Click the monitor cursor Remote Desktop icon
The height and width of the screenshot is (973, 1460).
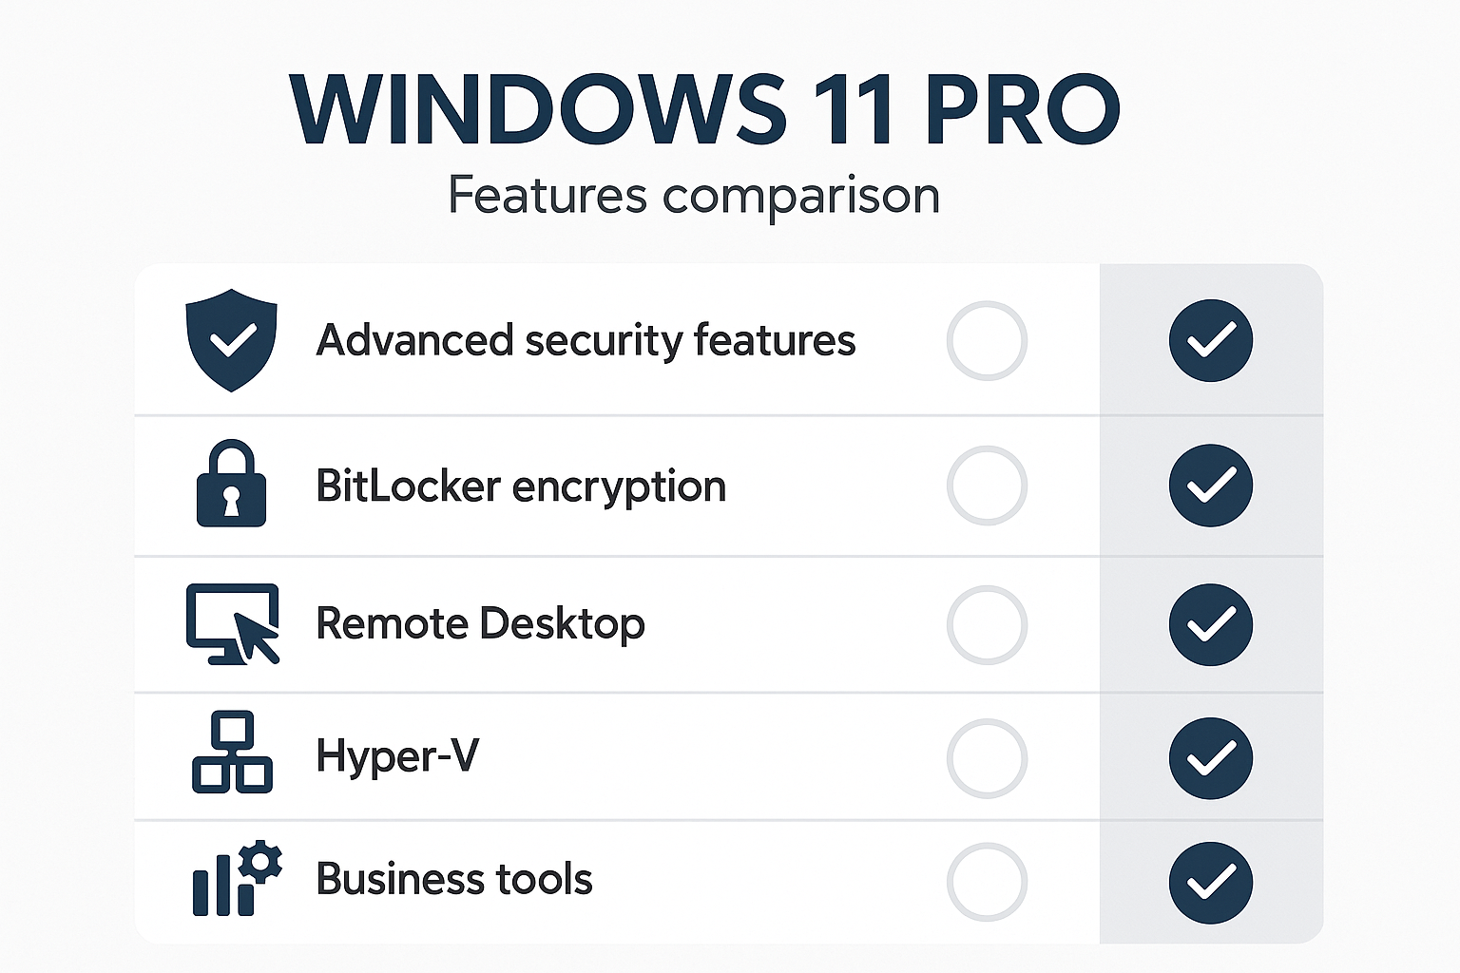pos(232,623)
